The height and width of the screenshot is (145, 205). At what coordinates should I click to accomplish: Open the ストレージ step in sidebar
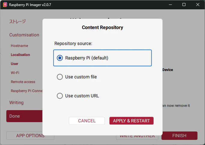(17, 21)
